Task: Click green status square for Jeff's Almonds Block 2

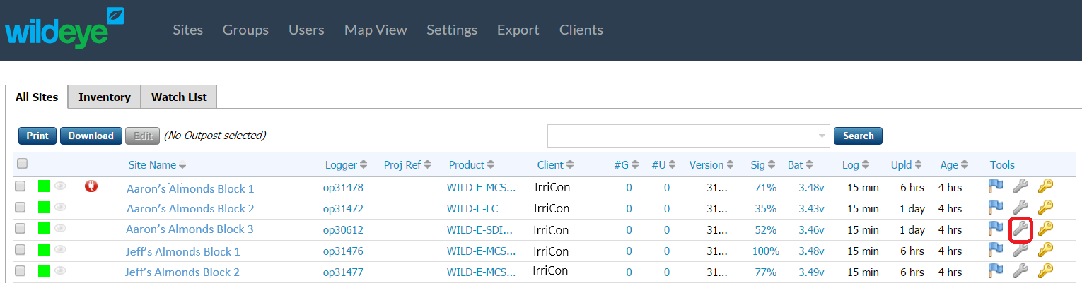Action: (44, 270)
